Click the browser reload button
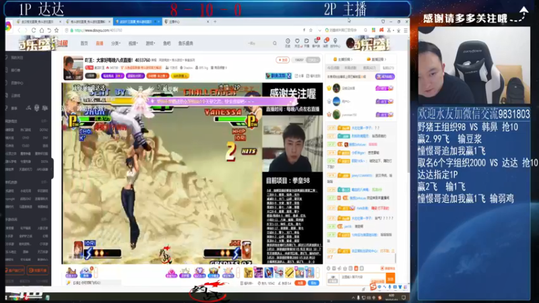Viewport: 539px width, 303px height. point(34,30)
